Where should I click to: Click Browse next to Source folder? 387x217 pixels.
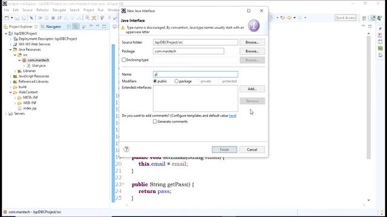[252, 42]
